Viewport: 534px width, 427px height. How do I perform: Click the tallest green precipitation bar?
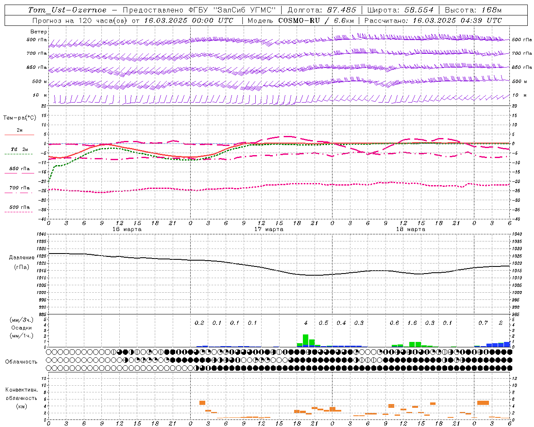click(x=306, y=340)
